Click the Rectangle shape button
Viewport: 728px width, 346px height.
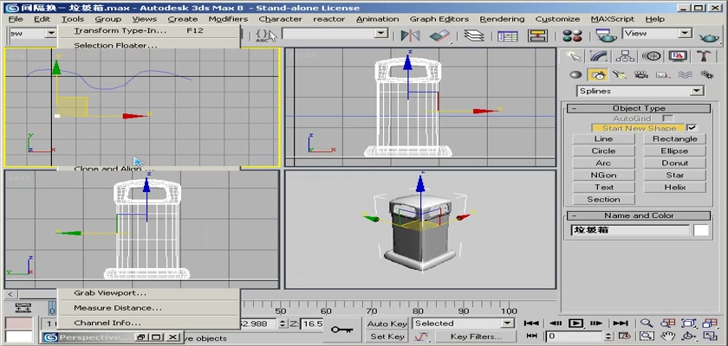click(x=674, y=138)
